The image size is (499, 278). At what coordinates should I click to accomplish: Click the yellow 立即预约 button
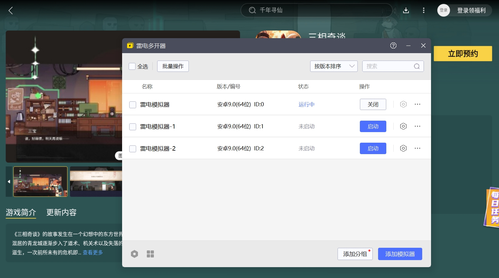tap(463, 53)
